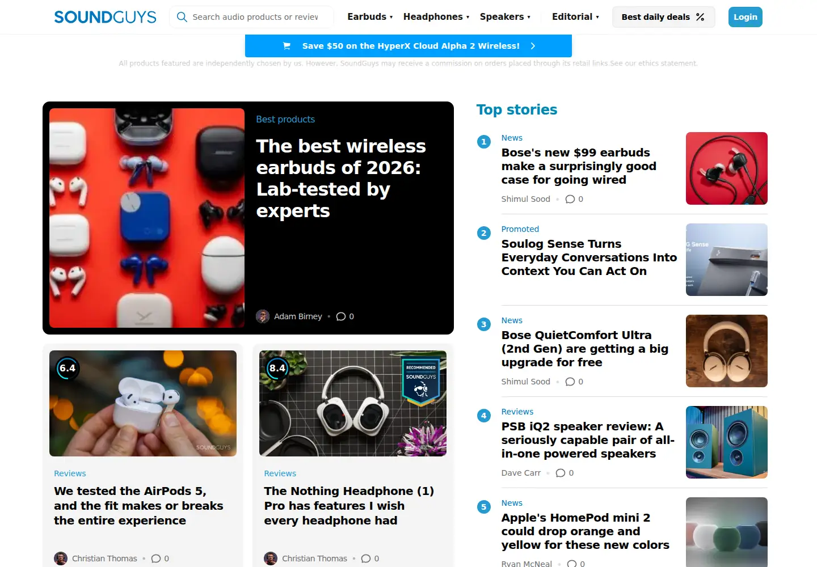Click the search magnifier icon

coord(182,17)
